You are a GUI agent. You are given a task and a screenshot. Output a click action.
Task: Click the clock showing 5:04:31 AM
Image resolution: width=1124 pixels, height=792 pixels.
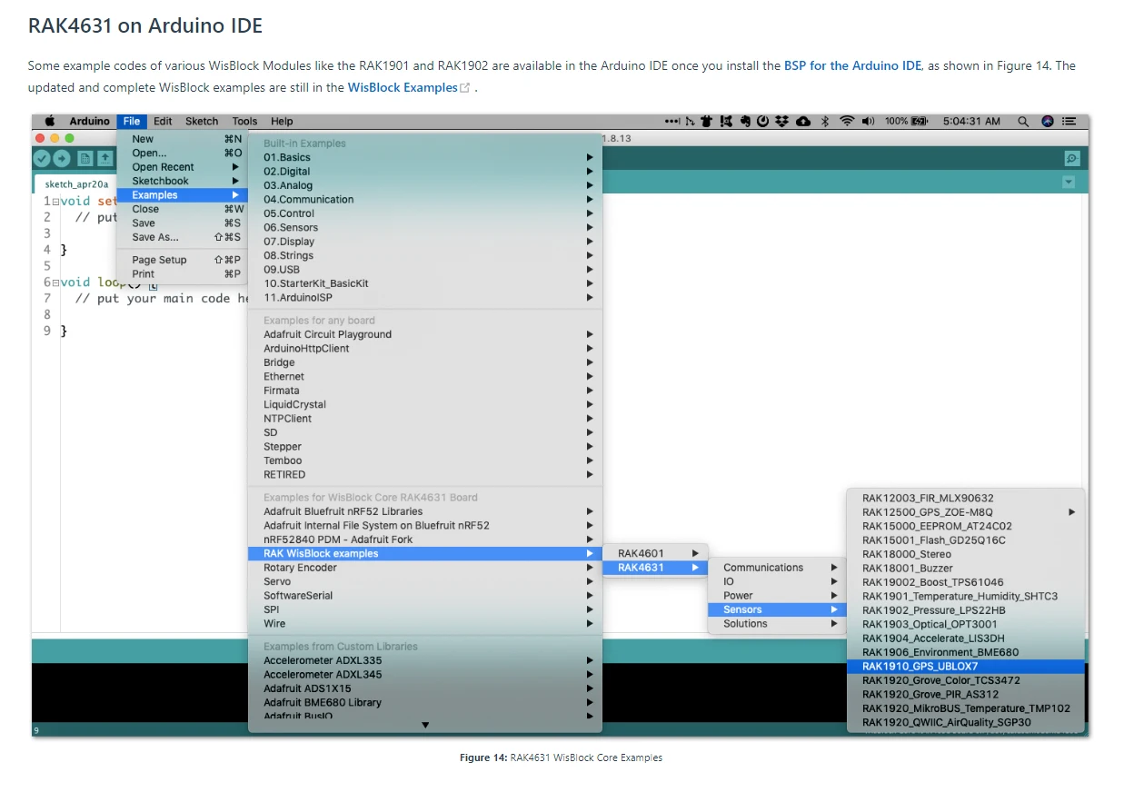pyautogui.click(x=971, y=121)
